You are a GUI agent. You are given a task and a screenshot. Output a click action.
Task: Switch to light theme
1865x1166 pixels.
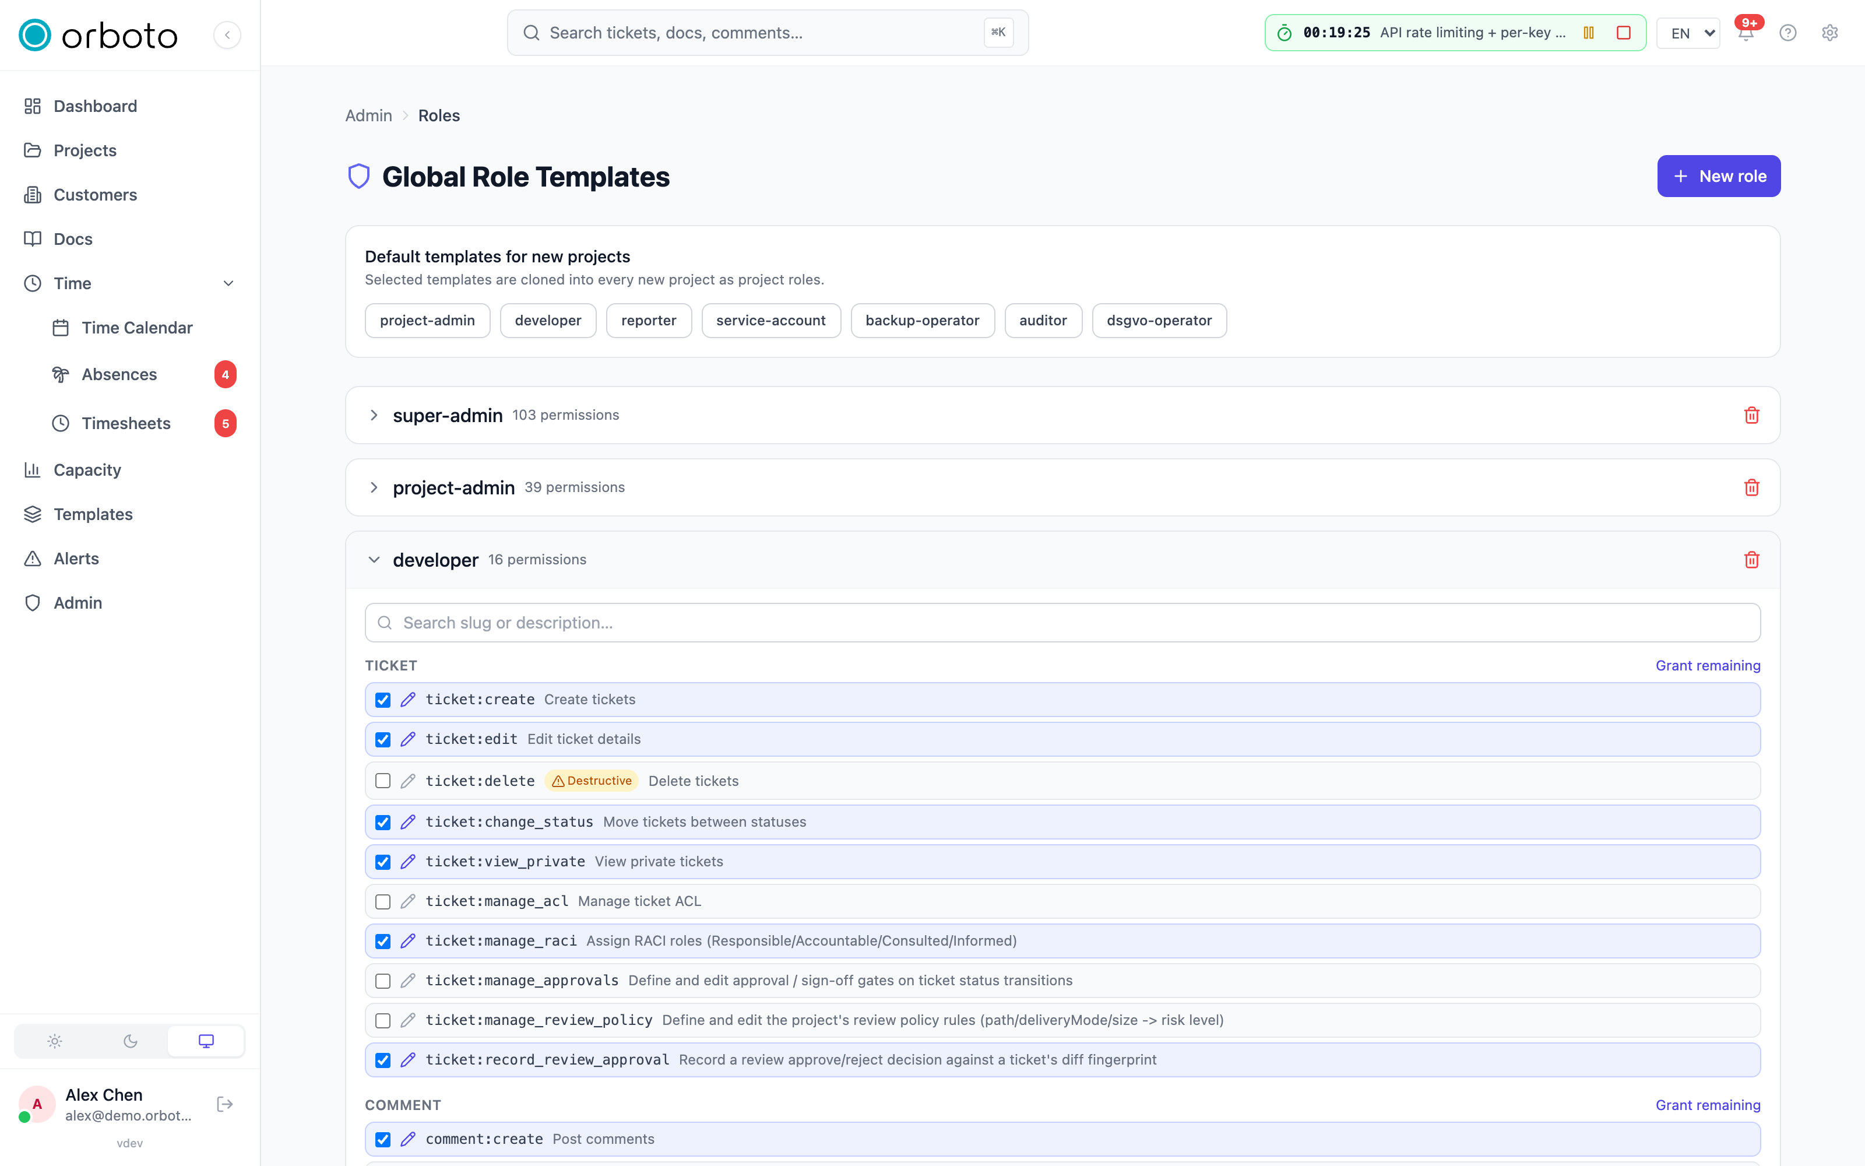pyautogui.click(x=54, y=1041)
